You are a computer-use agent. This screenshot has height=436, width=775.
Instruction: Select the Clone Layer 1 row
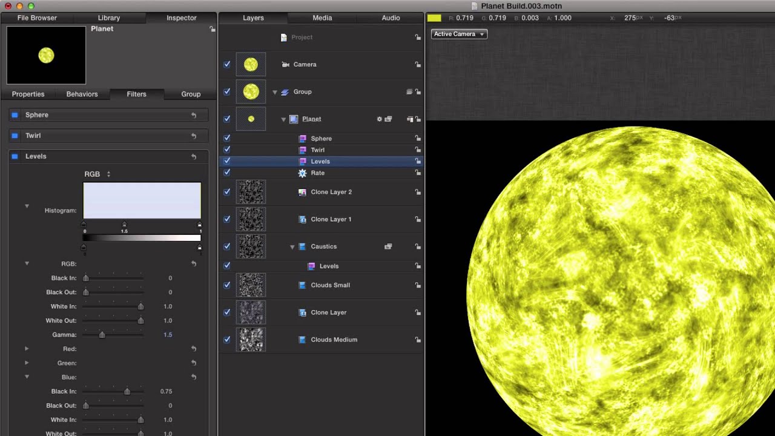click(321, 219)
